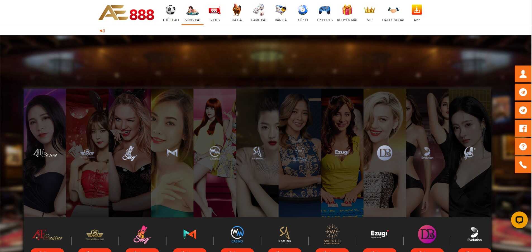Screen dimensions: 532x252
Task: Click the Khuyến Mãi gift box icon
Action: [347, 10]
